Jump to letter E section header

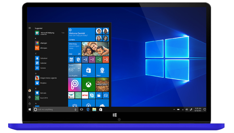pos(36,88)
